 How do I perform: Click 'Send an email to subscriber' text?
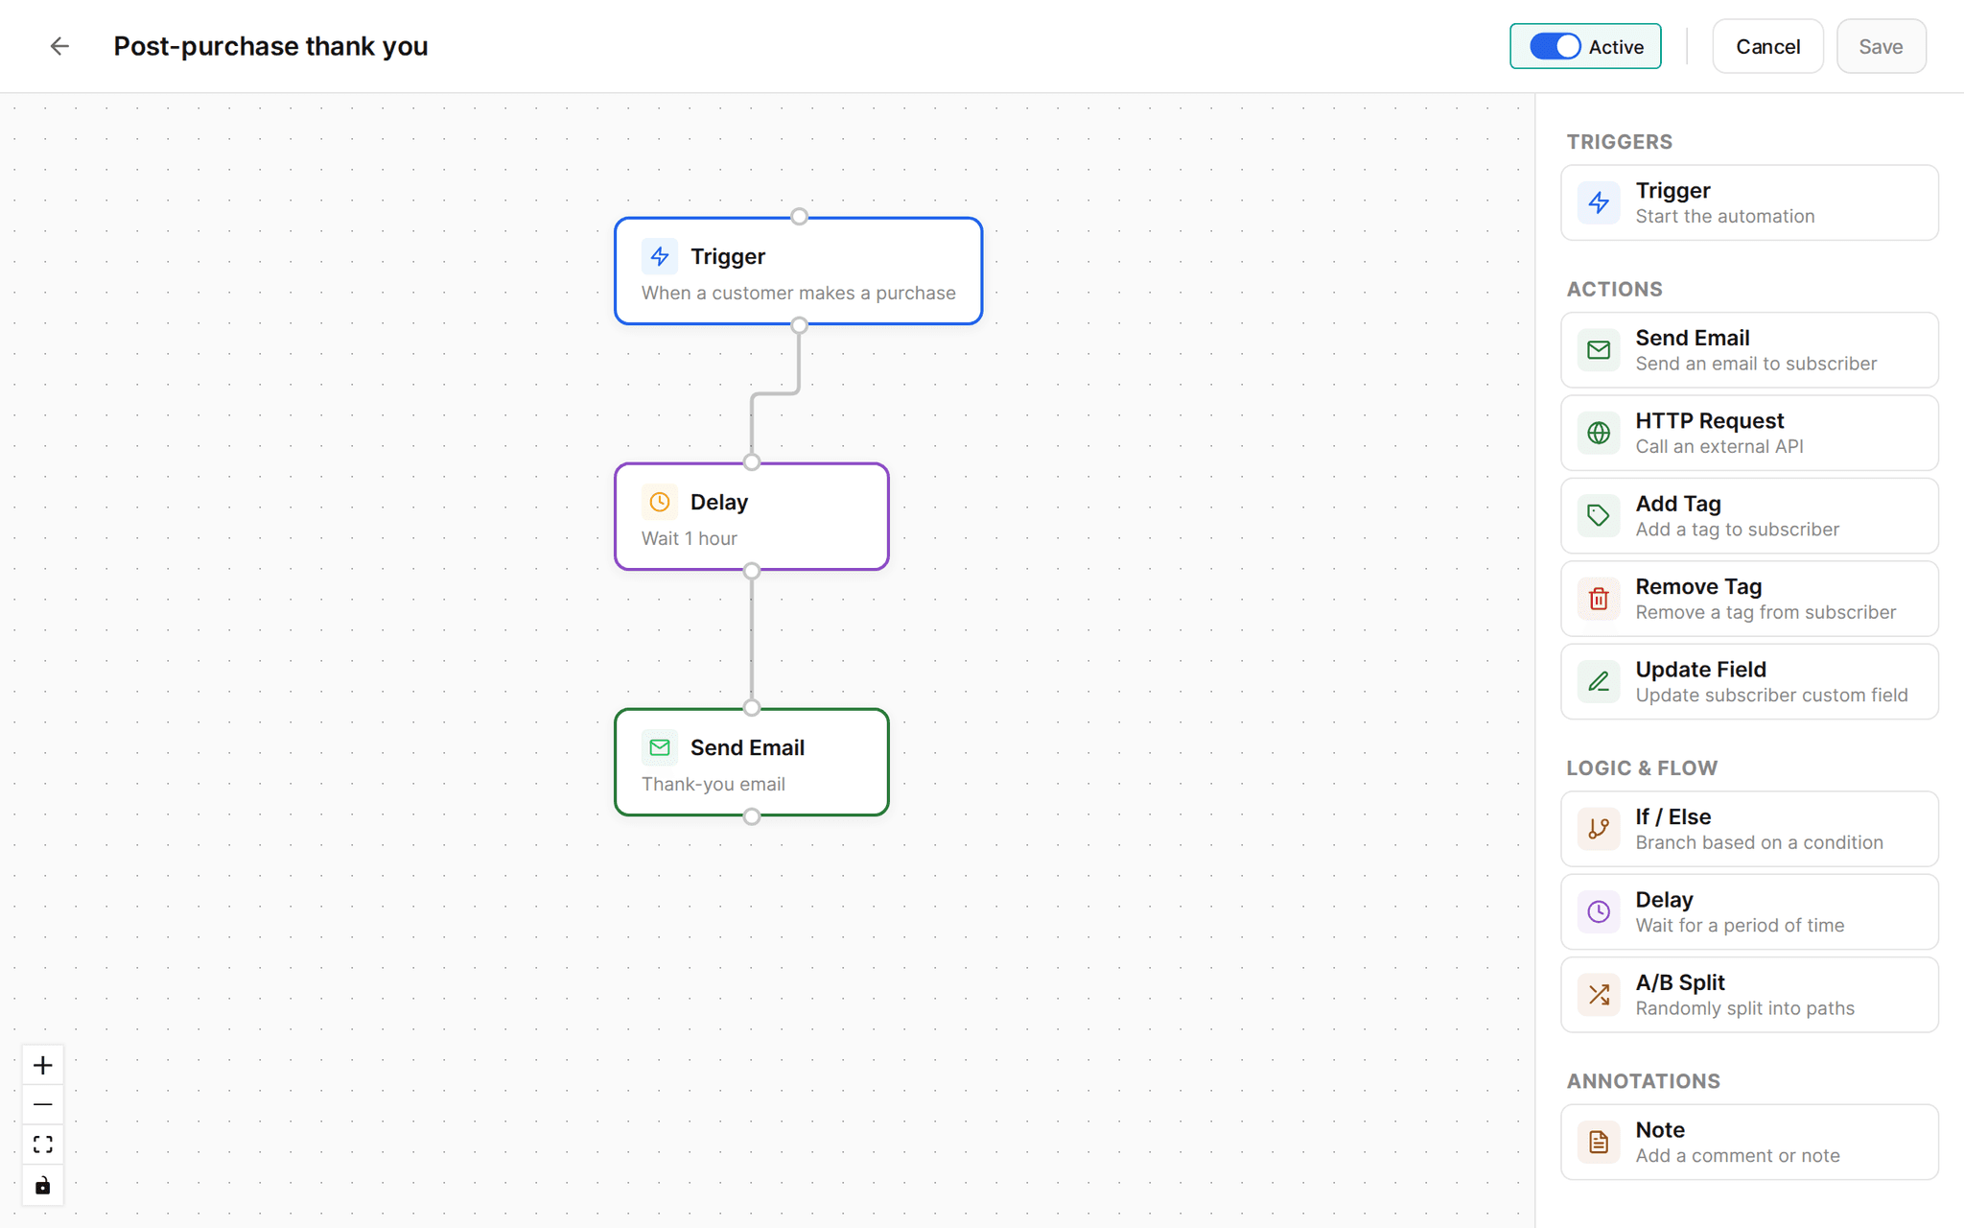1756,364
